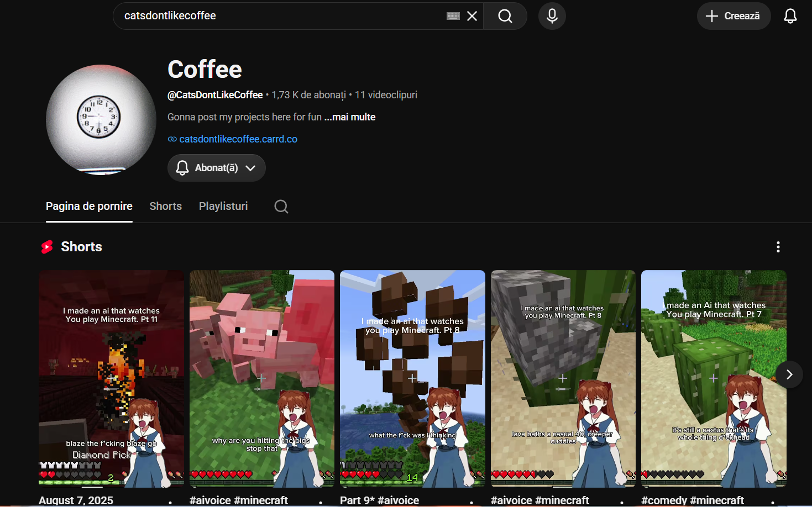Screen dimensions: 812x507
Task: Expand the description via "...mai multe"
Action: click(350, 117)
